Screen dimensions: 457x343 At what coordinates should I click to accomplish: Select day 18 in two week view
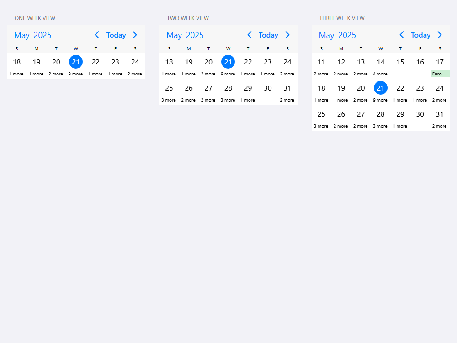click(x=169, y=62)
